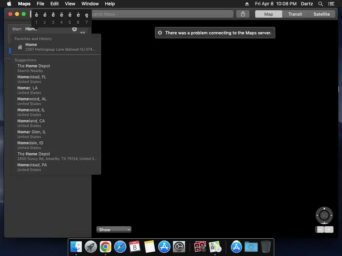The width and height of the screenshot is (342, 256).
Task: Choose accent character ę option 7
Action: [87, 18]
